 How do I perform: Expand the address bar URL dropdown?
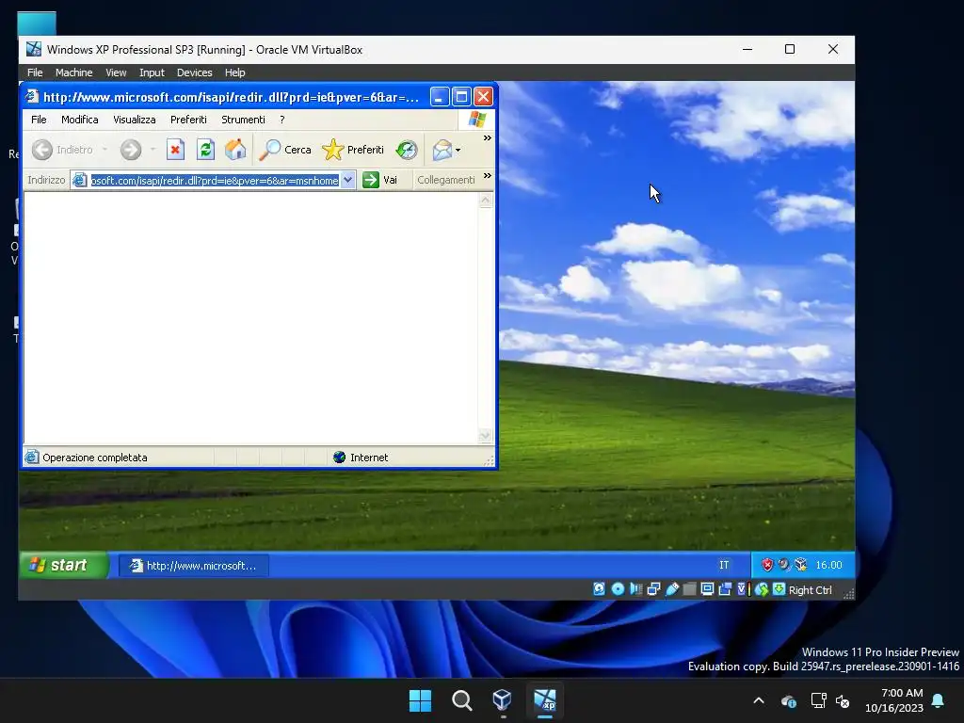[348, 180]
